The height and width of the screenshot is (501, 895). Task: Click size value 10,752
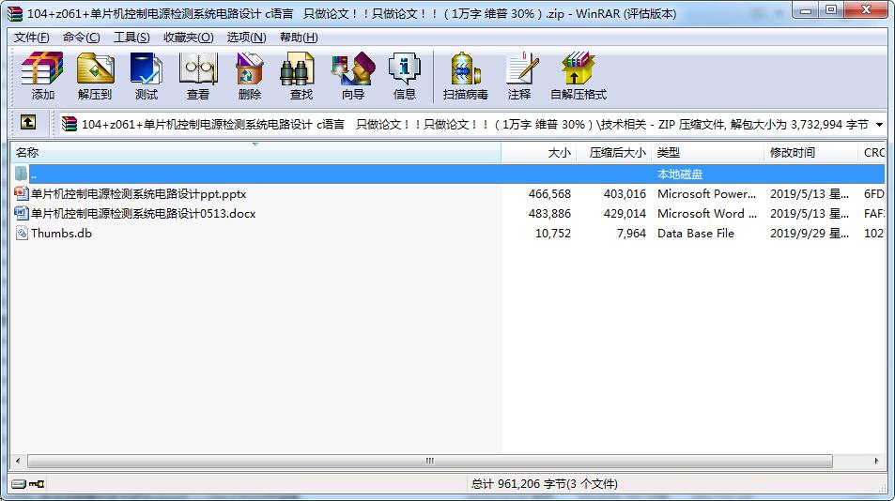(553, 233)
